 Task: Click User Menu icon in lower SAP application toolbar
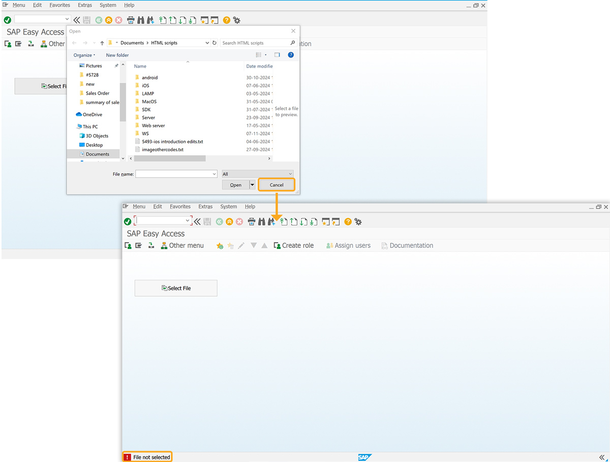[128, 246]
